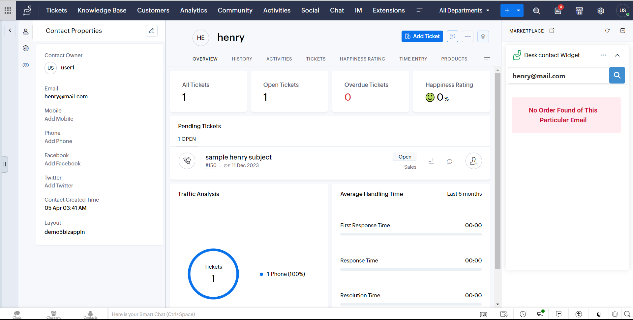Click the Add Mobile link

click(x=59, y=119)
